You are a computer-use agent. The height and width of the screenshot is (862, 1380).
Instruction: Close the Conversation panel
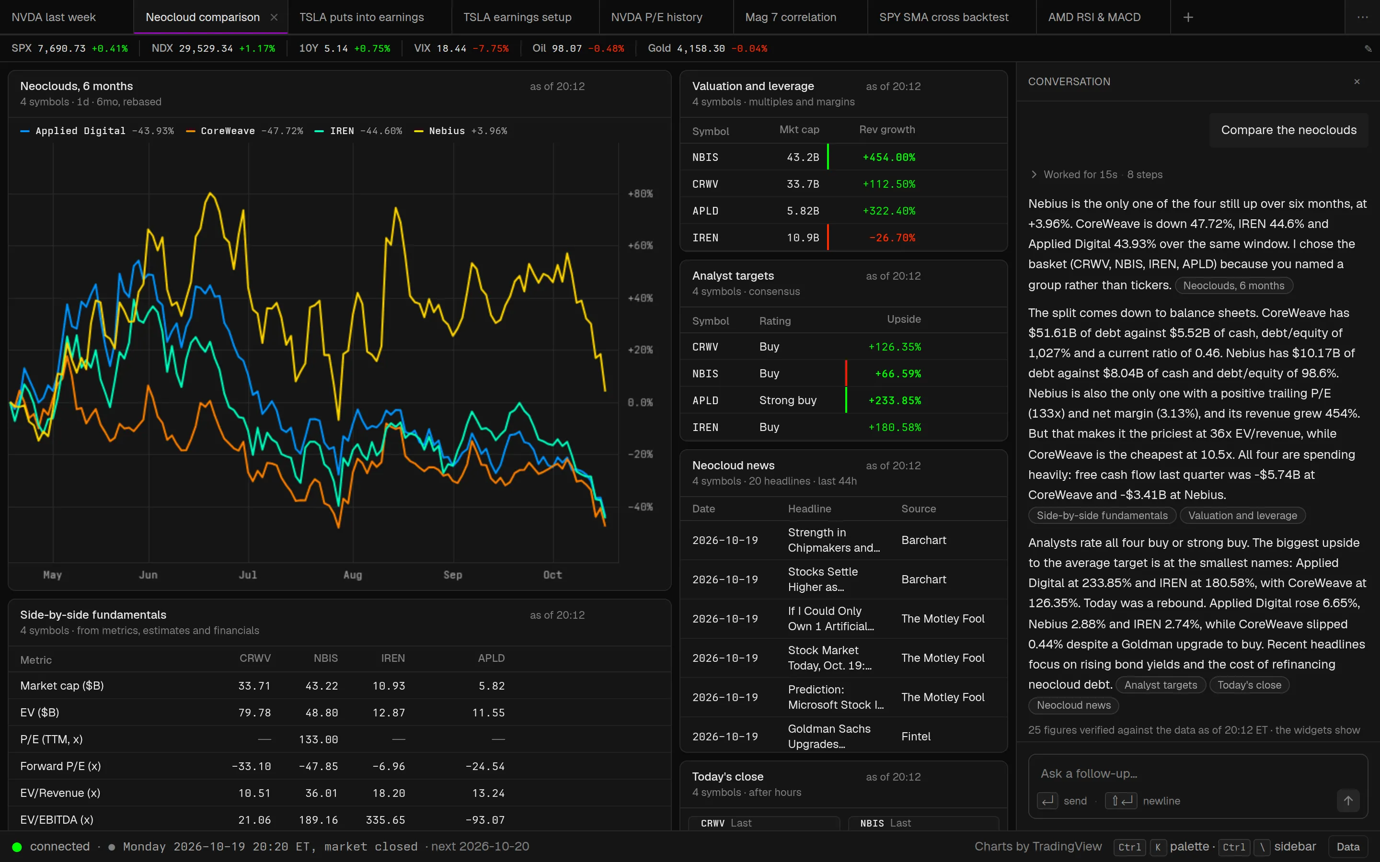1357,81
